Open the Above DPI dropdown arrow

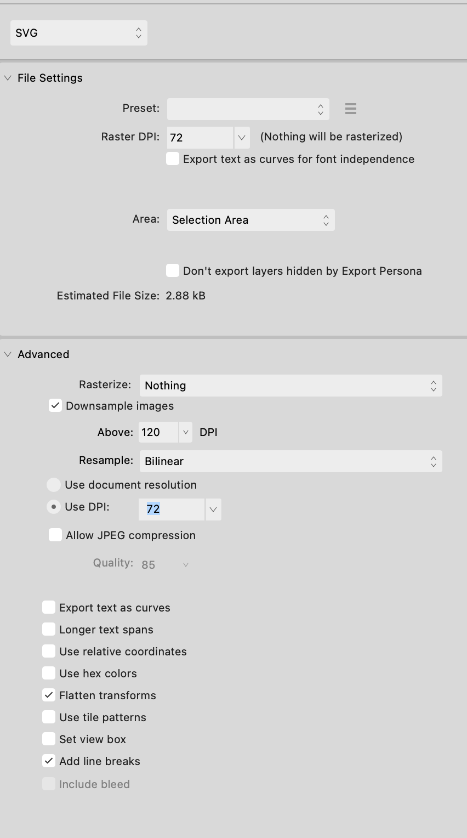pos(185,432)
